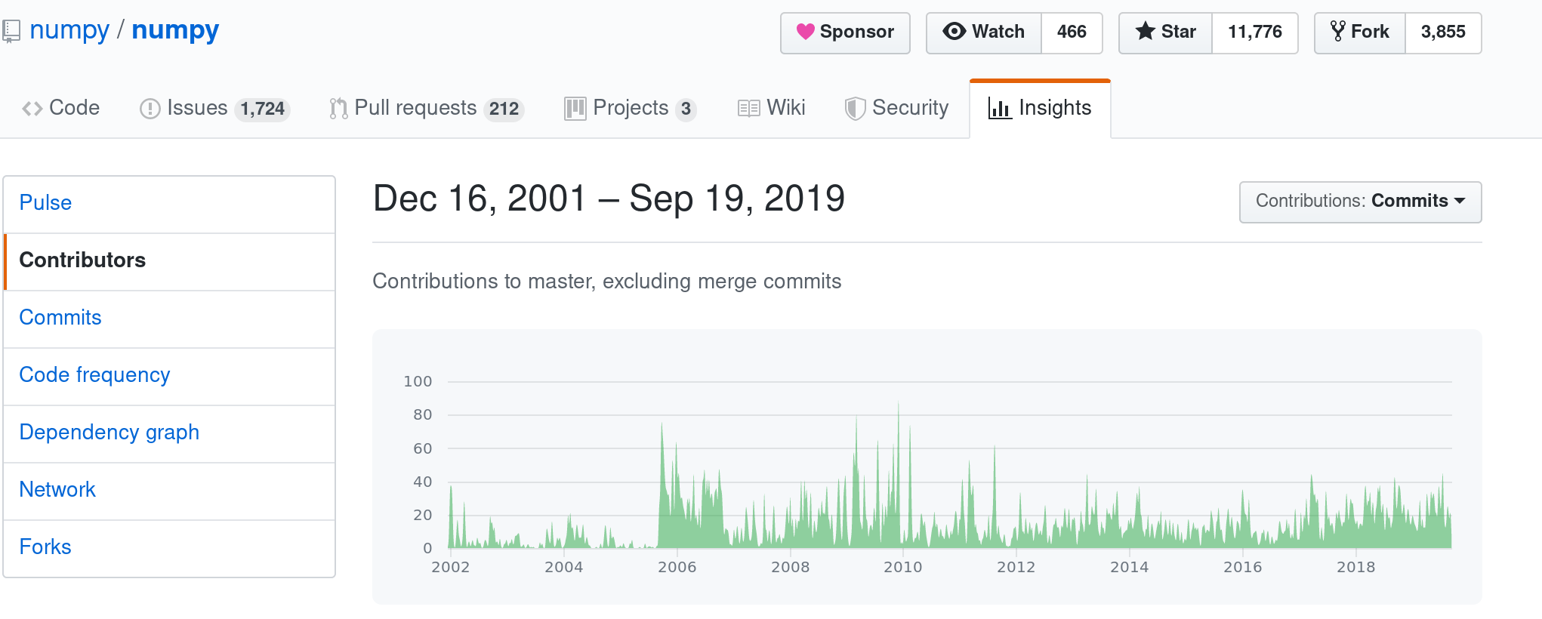The width and height of the screenshot is (1542, 619).
Task: Open the Contributions: Commits dropdown
Action: point(1360,202)
